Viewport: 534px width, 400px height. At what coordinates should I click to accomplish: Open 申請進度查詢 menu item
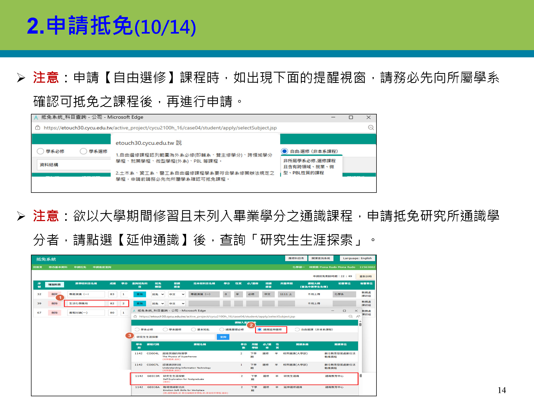point(102,267)
